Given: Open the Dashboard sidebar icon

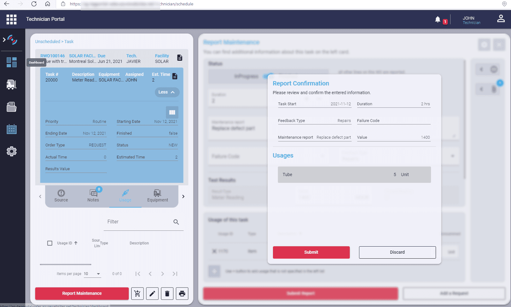Looking at the screenshot, I should (11, 62).
